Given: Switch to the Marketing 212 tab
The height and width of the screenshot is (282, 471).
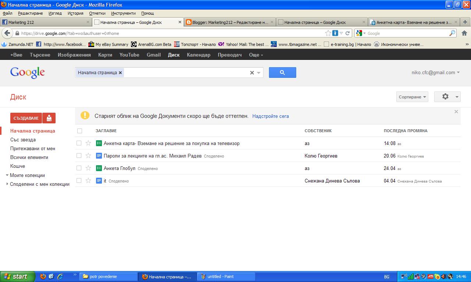Looking at the screenshot, I should 46,22.
